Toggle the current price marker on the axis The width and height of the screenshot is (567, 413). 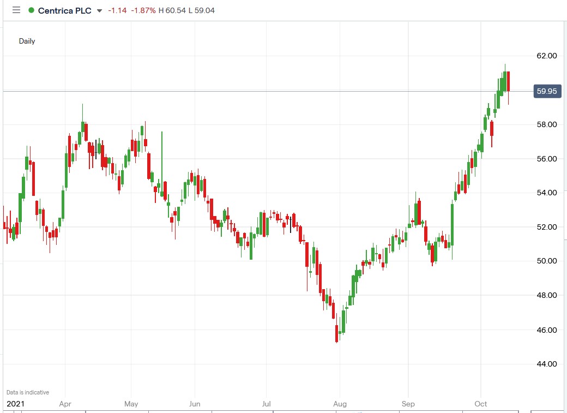[547, 91]
